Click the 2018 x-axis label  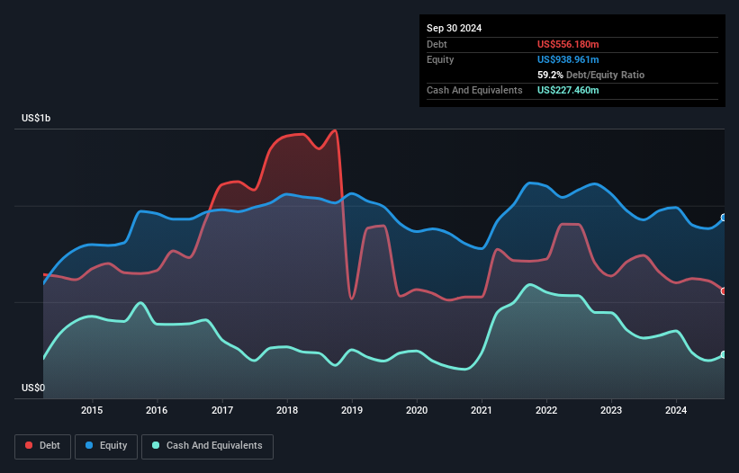tap(287, 410)
